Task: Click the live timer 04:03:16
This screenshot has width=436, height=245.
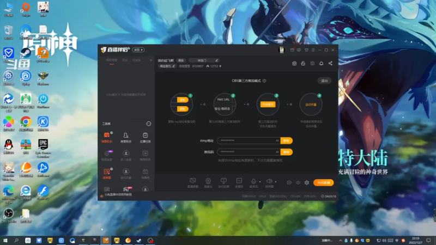Action: coord(329,197)
